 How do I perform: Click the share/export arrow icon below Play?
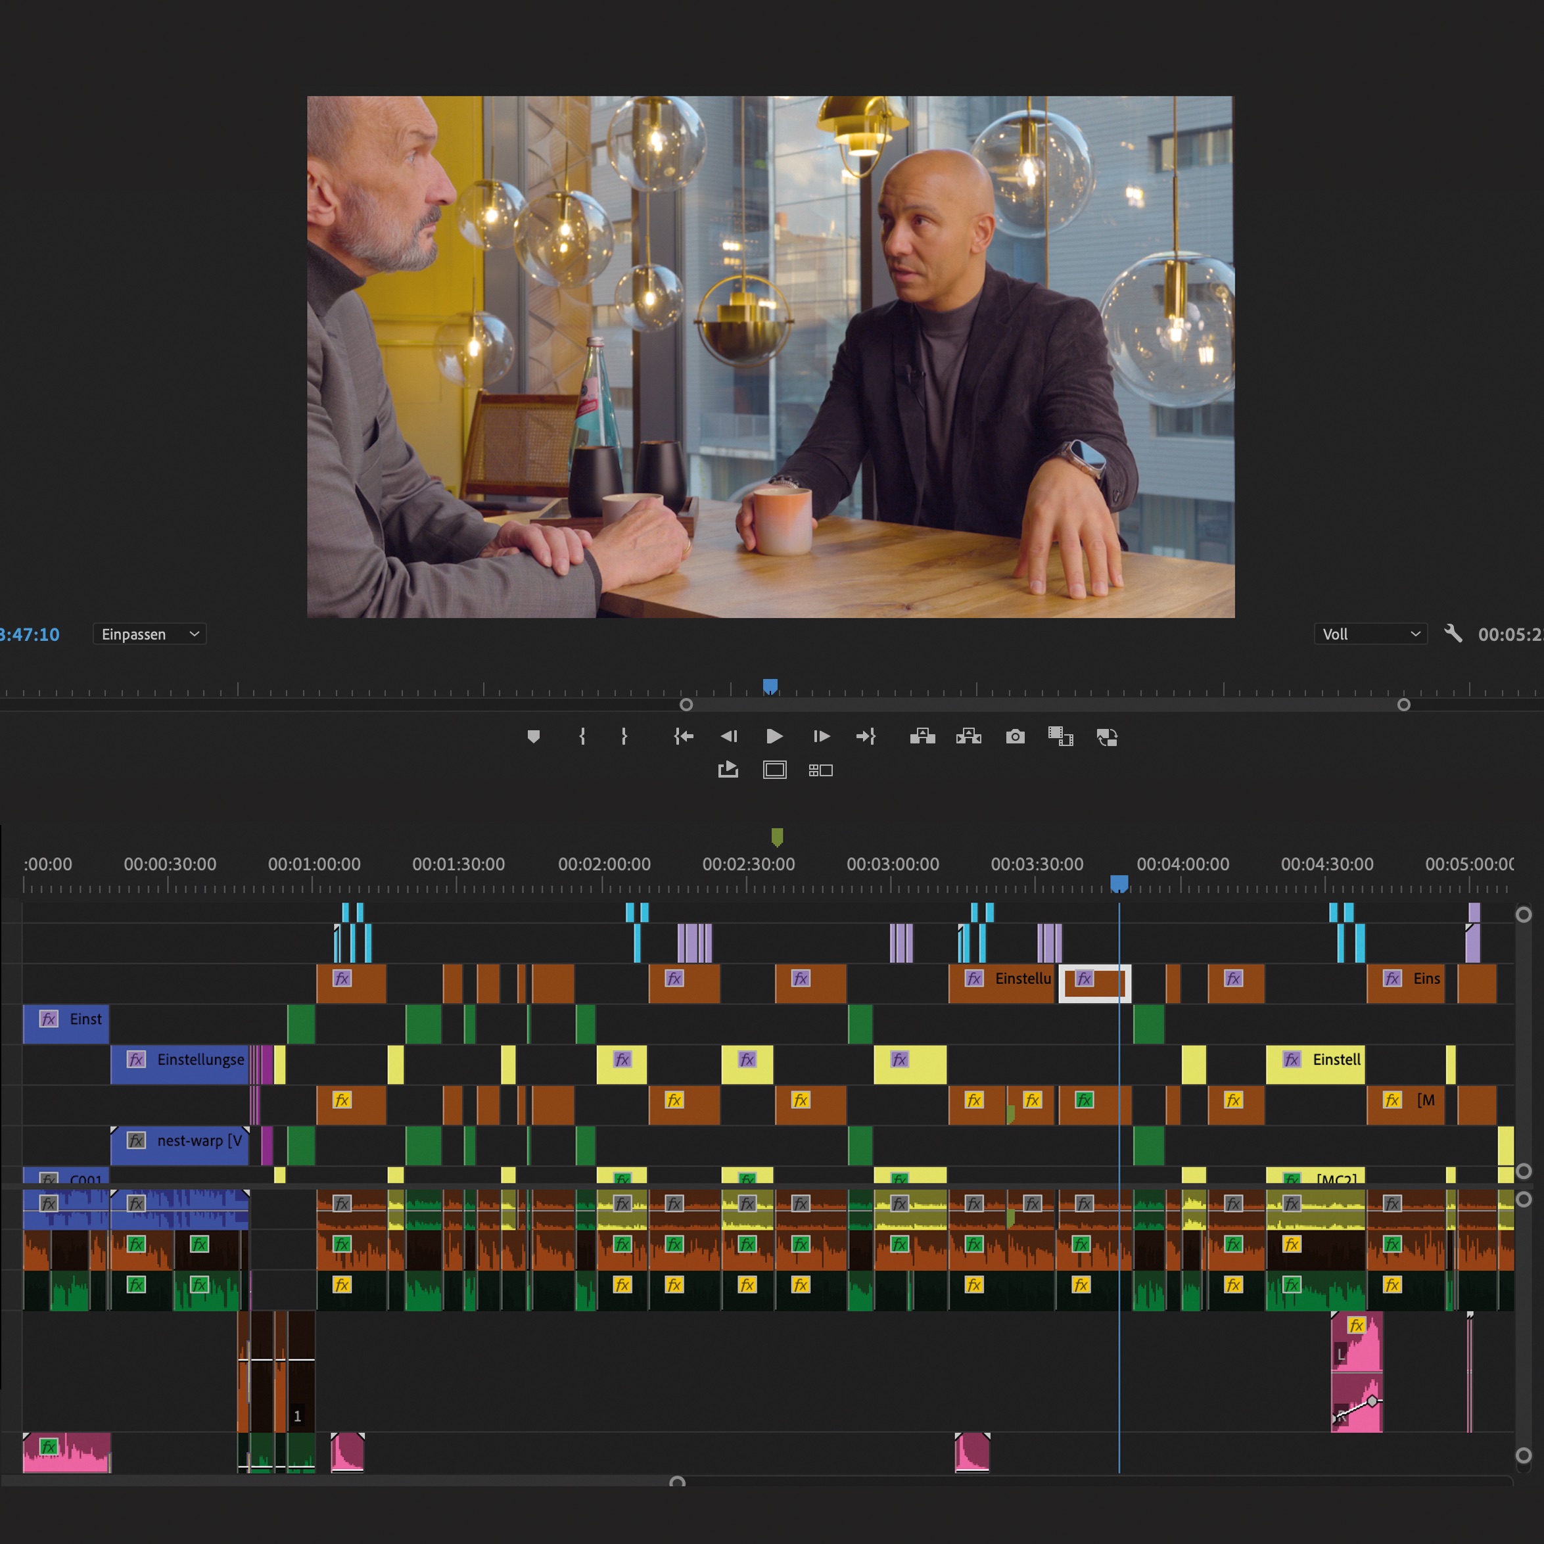(x=728, y=770)
